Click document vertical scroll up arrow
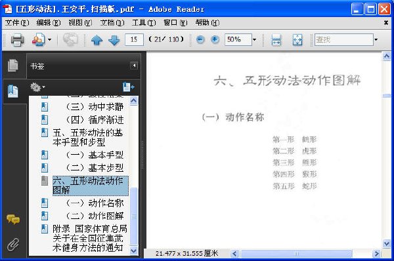The height and width of the screenshot is (261, 394). [x=387, y=56]
